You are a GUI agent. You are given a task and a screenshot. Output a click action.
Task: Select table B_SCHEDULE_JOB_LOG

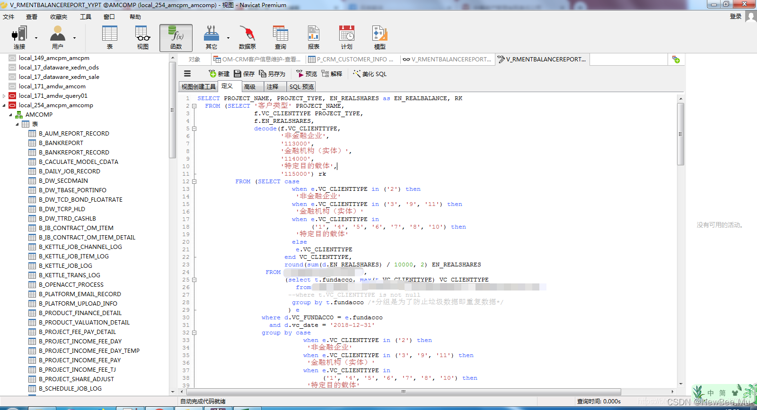coord(70,389)
